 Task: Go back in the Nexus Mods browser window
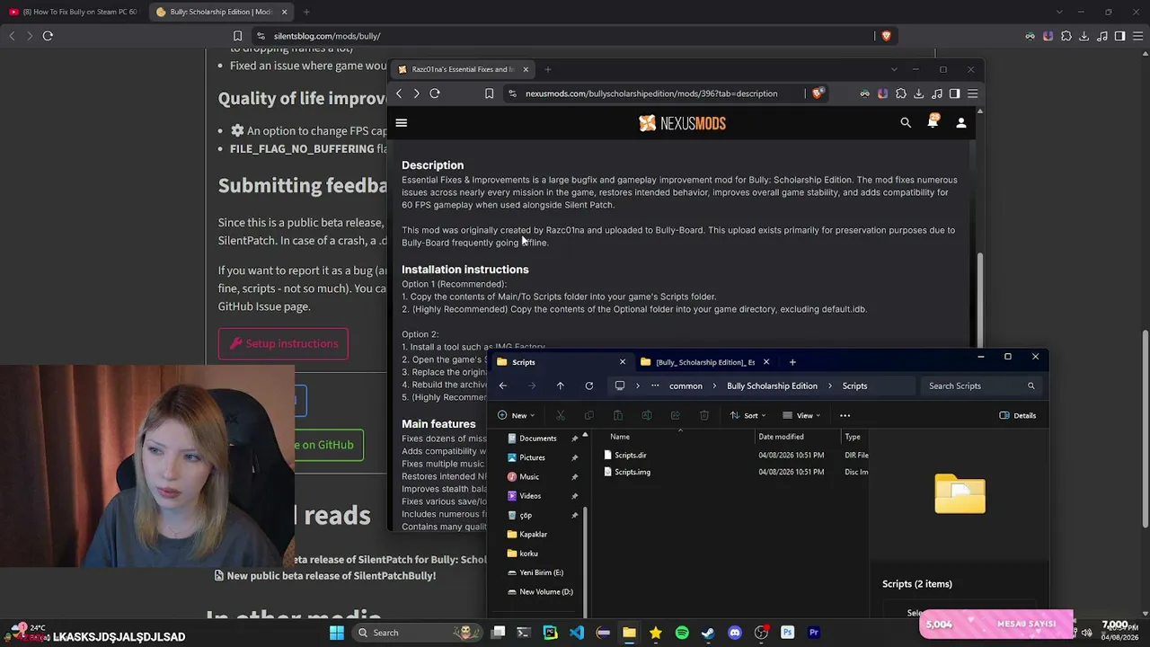[x=399, y=93]
